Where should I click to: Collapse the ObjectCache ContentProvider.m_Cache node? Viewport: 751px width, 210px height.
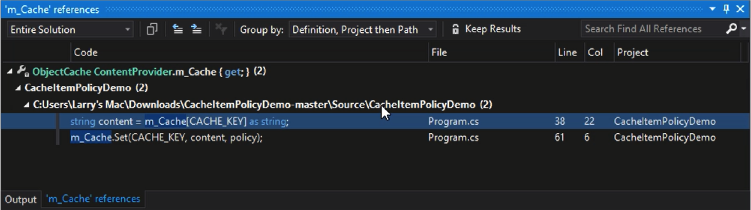coord(10,72)
